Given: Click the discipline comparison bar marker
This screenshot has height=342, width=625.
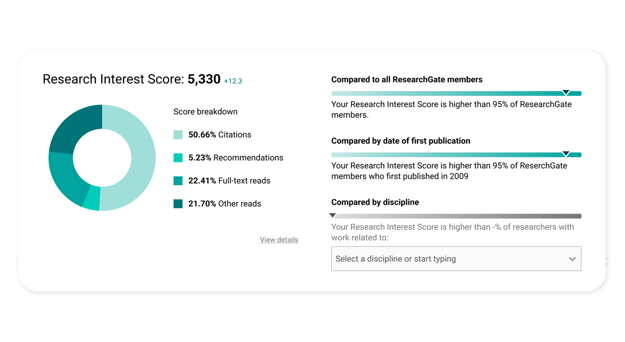Looking at the screenshot, I should pyautogui.click(x=333, y=215).
